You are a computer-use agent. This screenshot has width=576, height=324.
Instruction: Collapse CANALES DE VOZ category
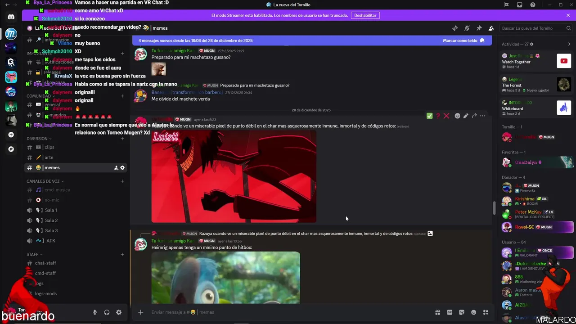tap(45, 181)
